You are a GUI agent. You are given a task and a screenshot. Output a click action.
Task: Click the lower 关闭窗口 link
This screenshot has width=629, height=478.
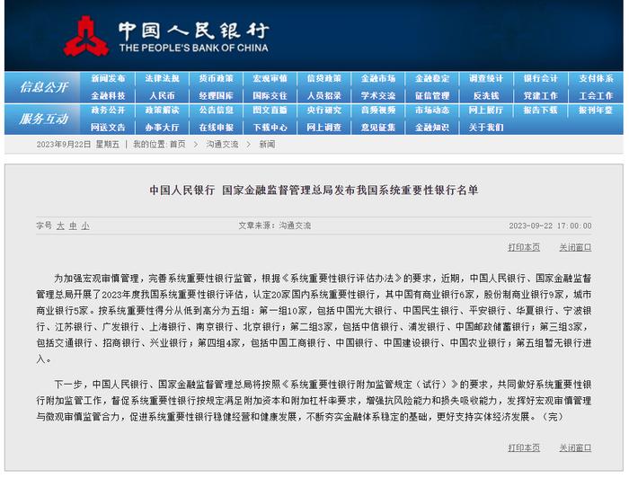click(575, 447)
